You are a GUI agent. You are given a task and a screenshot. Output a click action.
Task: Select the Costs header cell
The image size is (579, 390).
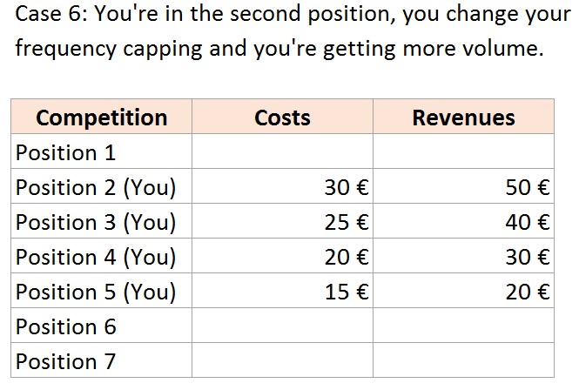point(282,118)
